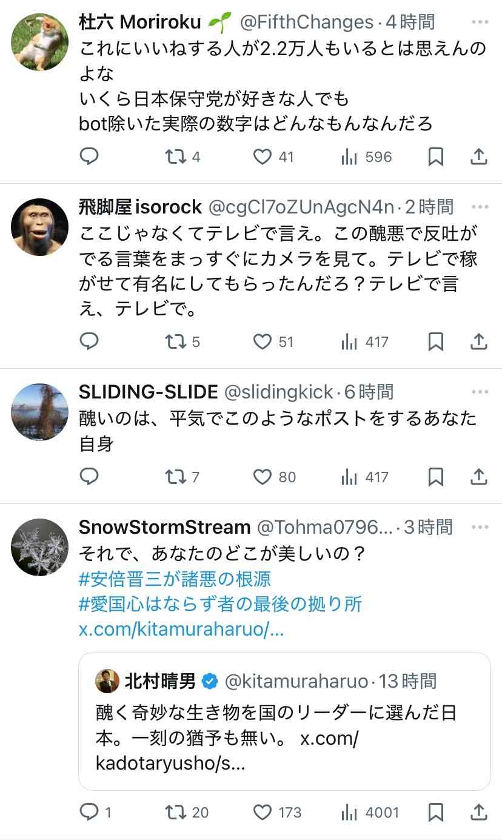
Task: Open more options for 杜六 Moriroku post
Action: point(479,22)
